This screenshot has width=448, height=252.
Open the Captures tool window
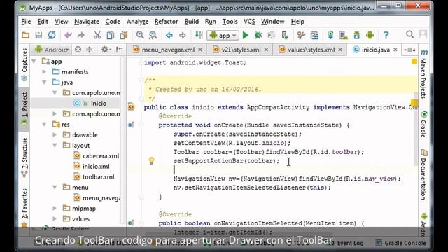click(24, 64)
